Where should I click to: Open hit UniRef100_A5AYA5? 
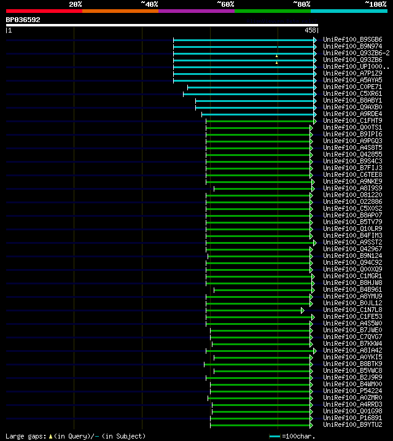coord(352,80)
